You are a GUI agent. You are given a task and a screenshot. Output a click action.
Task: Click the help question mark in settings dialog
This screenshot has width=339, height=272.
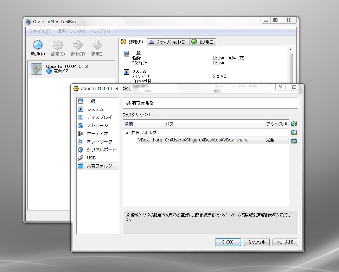point(281,87)
